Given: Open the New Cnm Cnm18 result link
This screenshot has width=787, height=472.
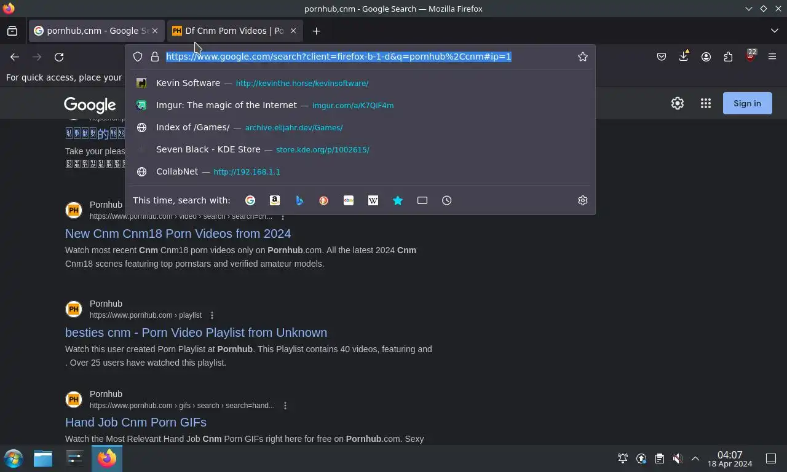Looking at the screenshot, I should [178, 234].
